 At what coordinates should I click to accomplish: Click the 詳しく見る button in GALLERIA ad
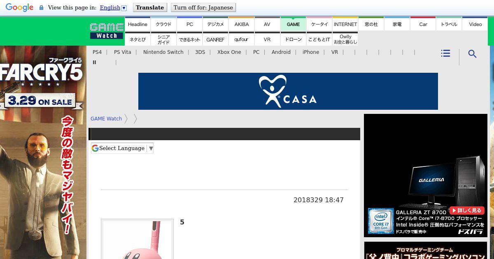coord(466,210)
